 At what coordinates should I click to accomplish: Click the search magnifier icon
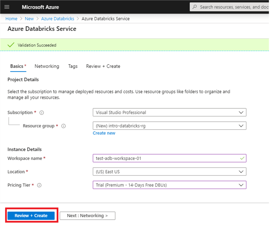[x=194, y=7]
